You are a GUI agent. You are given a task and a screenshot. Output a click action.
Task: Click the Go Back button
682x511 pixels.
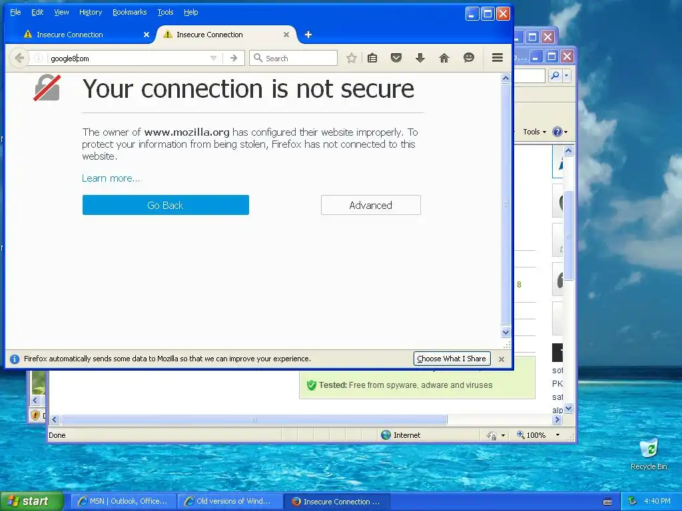(166, 205)
